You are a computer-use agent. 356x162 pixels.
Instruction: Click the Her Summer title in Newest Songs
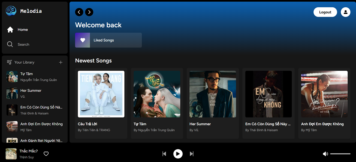[200, 124]
